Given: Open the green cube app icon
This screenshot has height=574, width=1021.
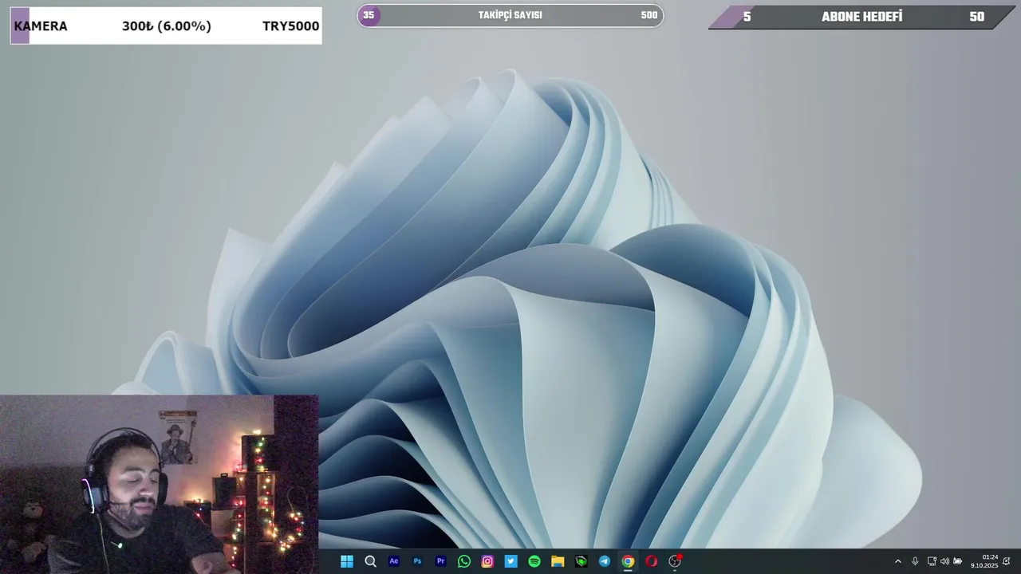Looking at the screenshot, I should pyautogui.click(x=581, y=561).
